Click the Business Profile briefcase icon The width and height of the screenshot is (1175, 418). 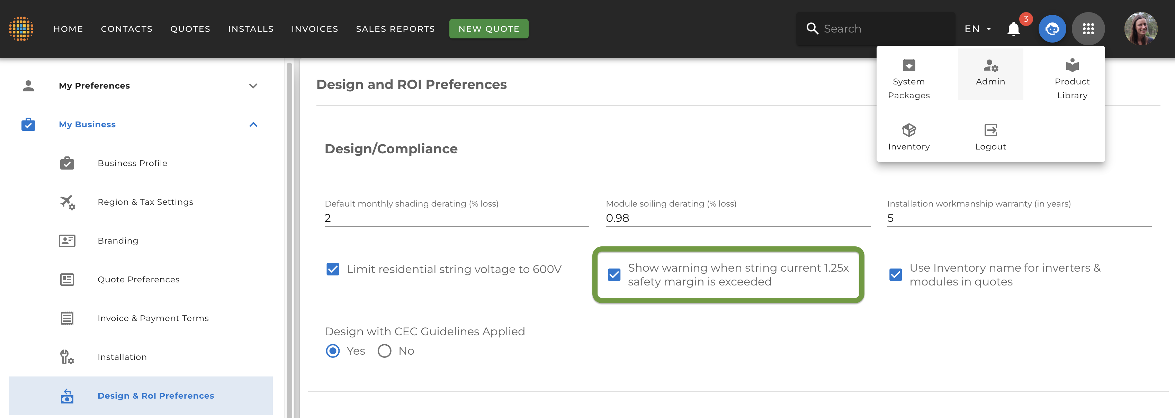point(67,163)
